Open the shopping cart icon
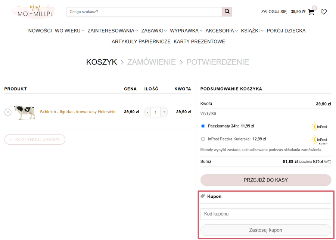The image size is (336, 240). (x=311, y=12)
